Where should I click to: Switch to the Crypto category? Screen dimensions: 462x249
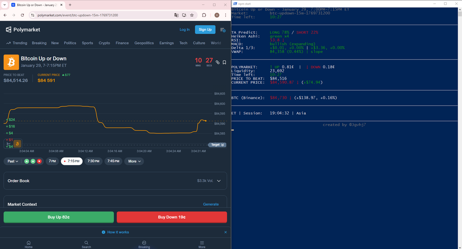pos(104,43)
